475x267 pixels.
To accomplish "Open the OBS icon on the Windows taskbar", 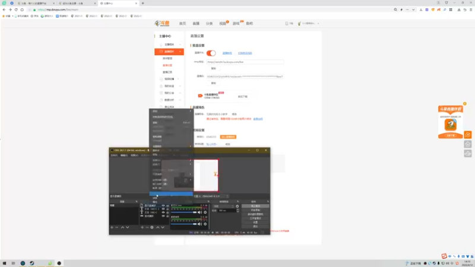I will (x=59, y=263).
